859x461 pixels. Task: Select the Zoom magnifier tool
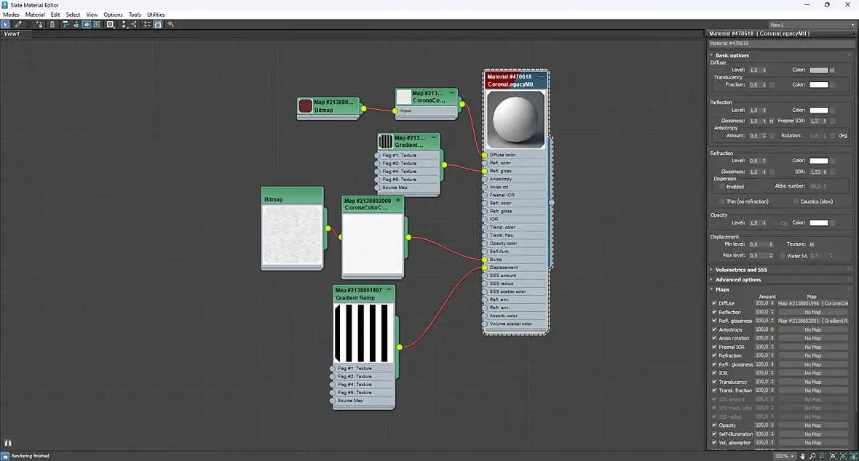pyautogui.click(x=812, y=456)
